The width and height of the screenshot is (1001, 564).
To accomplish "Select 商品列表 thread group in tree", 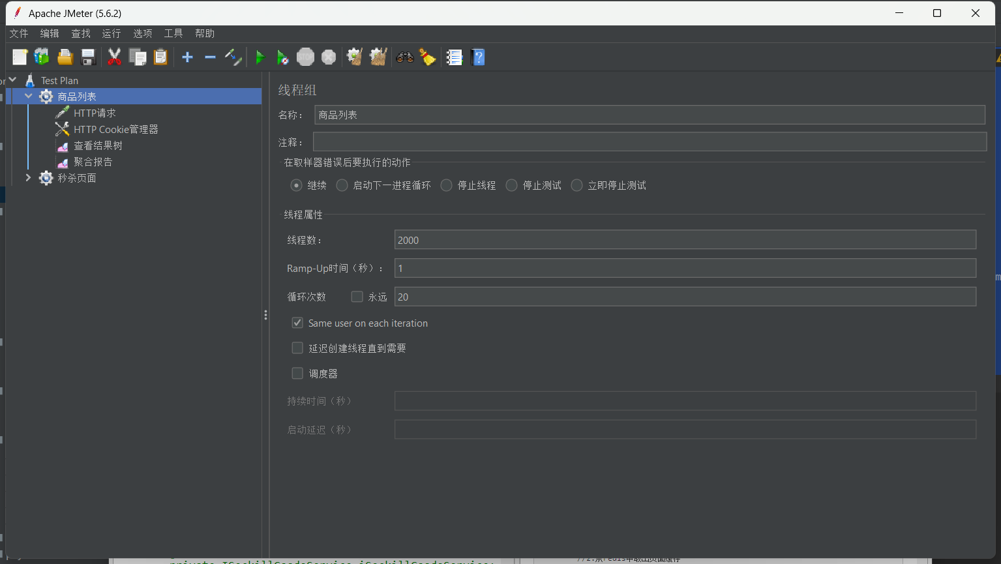I will (x=77, y=96).
